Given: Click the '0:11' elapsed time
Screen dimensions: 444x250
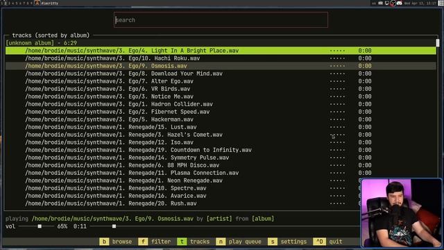Looking at the screenshot, I should [x=80, y=226].
